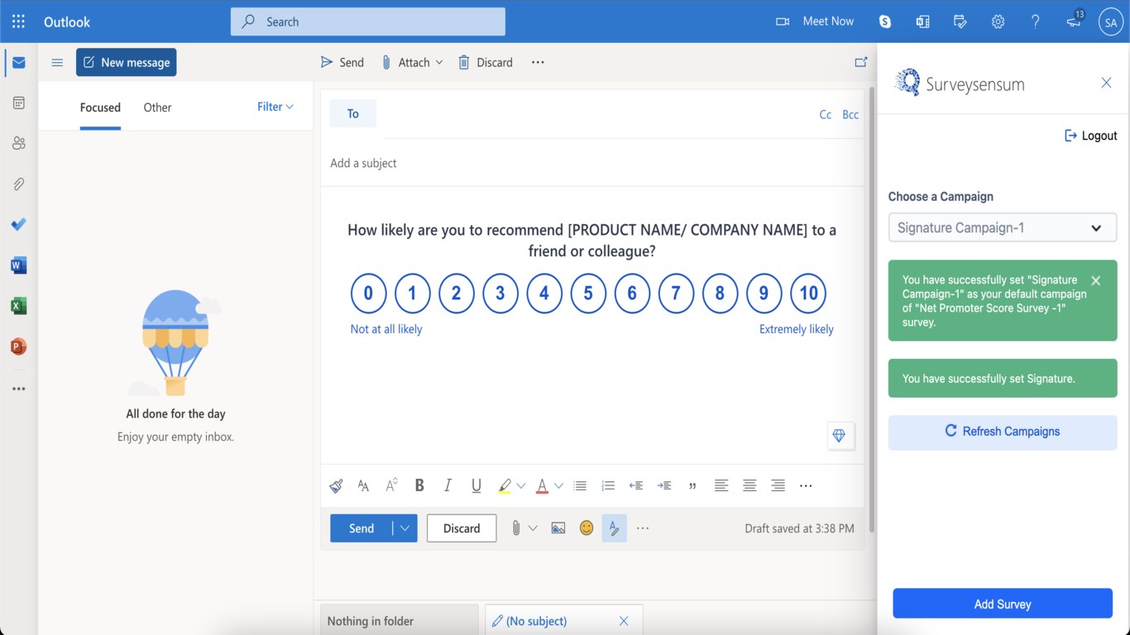Toggle the formatting options pen button
This screenshot has height=635, width=1130.
(x=614, y=528)
